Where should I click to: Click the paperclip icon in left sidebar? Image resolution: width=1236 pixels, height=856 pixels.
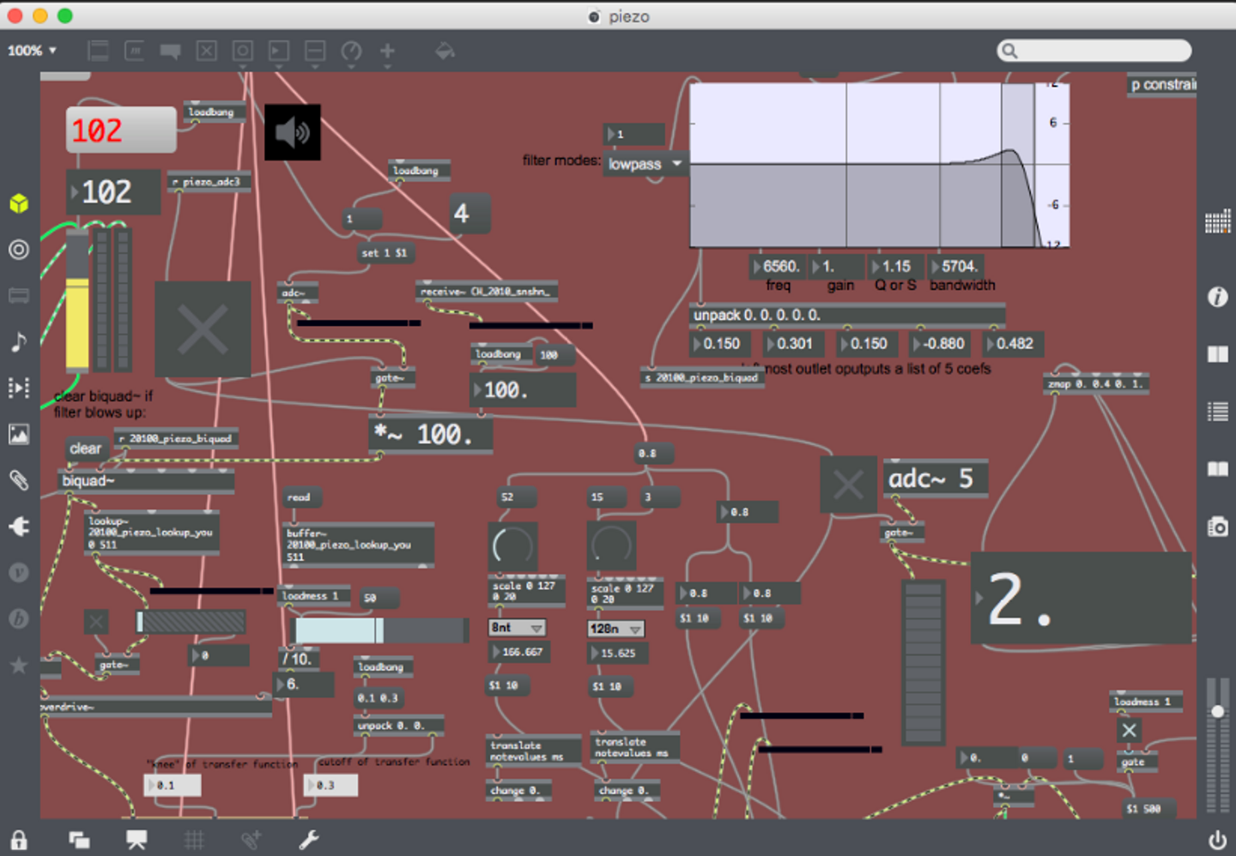pos(19,480)
